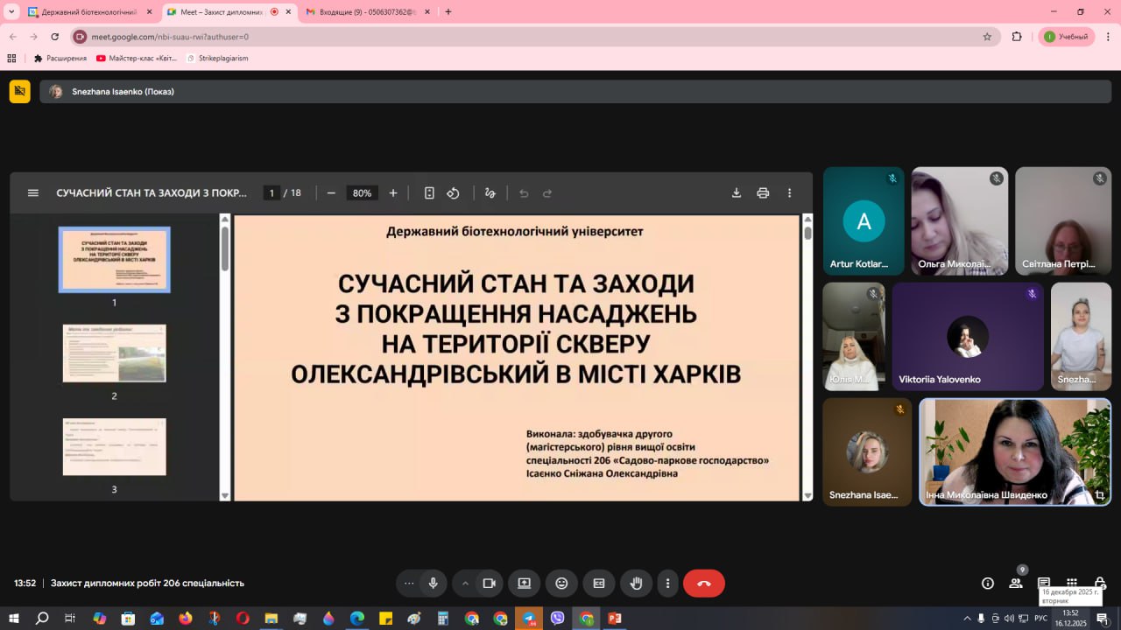1121x630 pixels.
Task: Toggle the microphone on or off
Action: [433, 584]
